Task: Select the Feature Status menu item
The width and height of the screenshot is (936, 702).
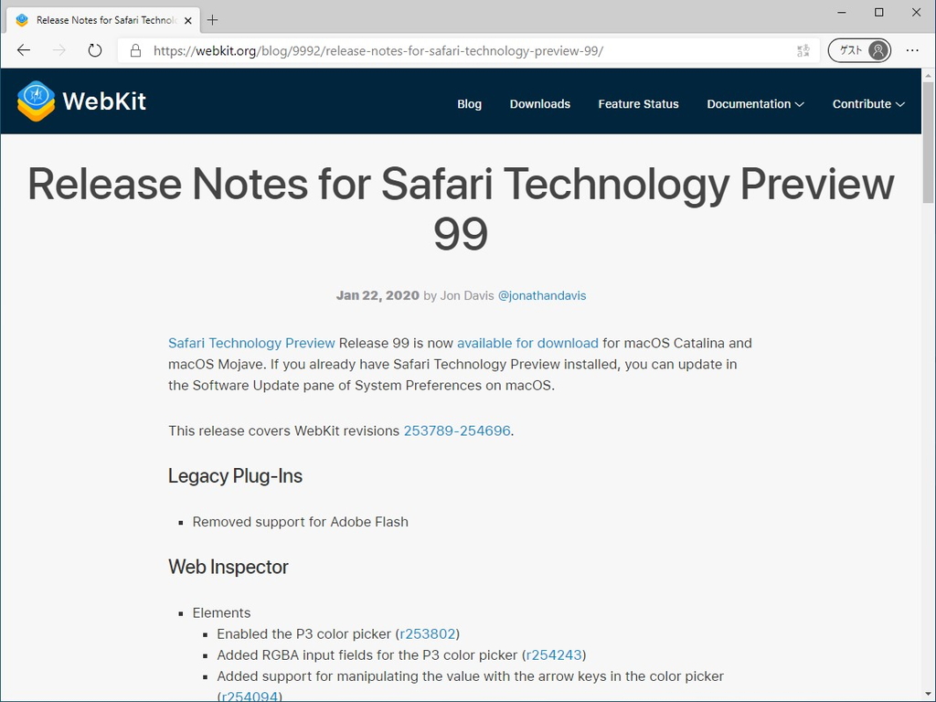Action: point(638,104)
